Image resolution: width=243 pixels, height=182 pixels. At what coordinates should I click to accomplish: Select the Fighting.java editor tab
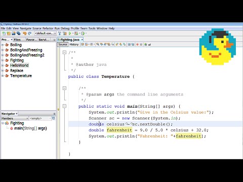pyautogui.click(x=70, y=39)
